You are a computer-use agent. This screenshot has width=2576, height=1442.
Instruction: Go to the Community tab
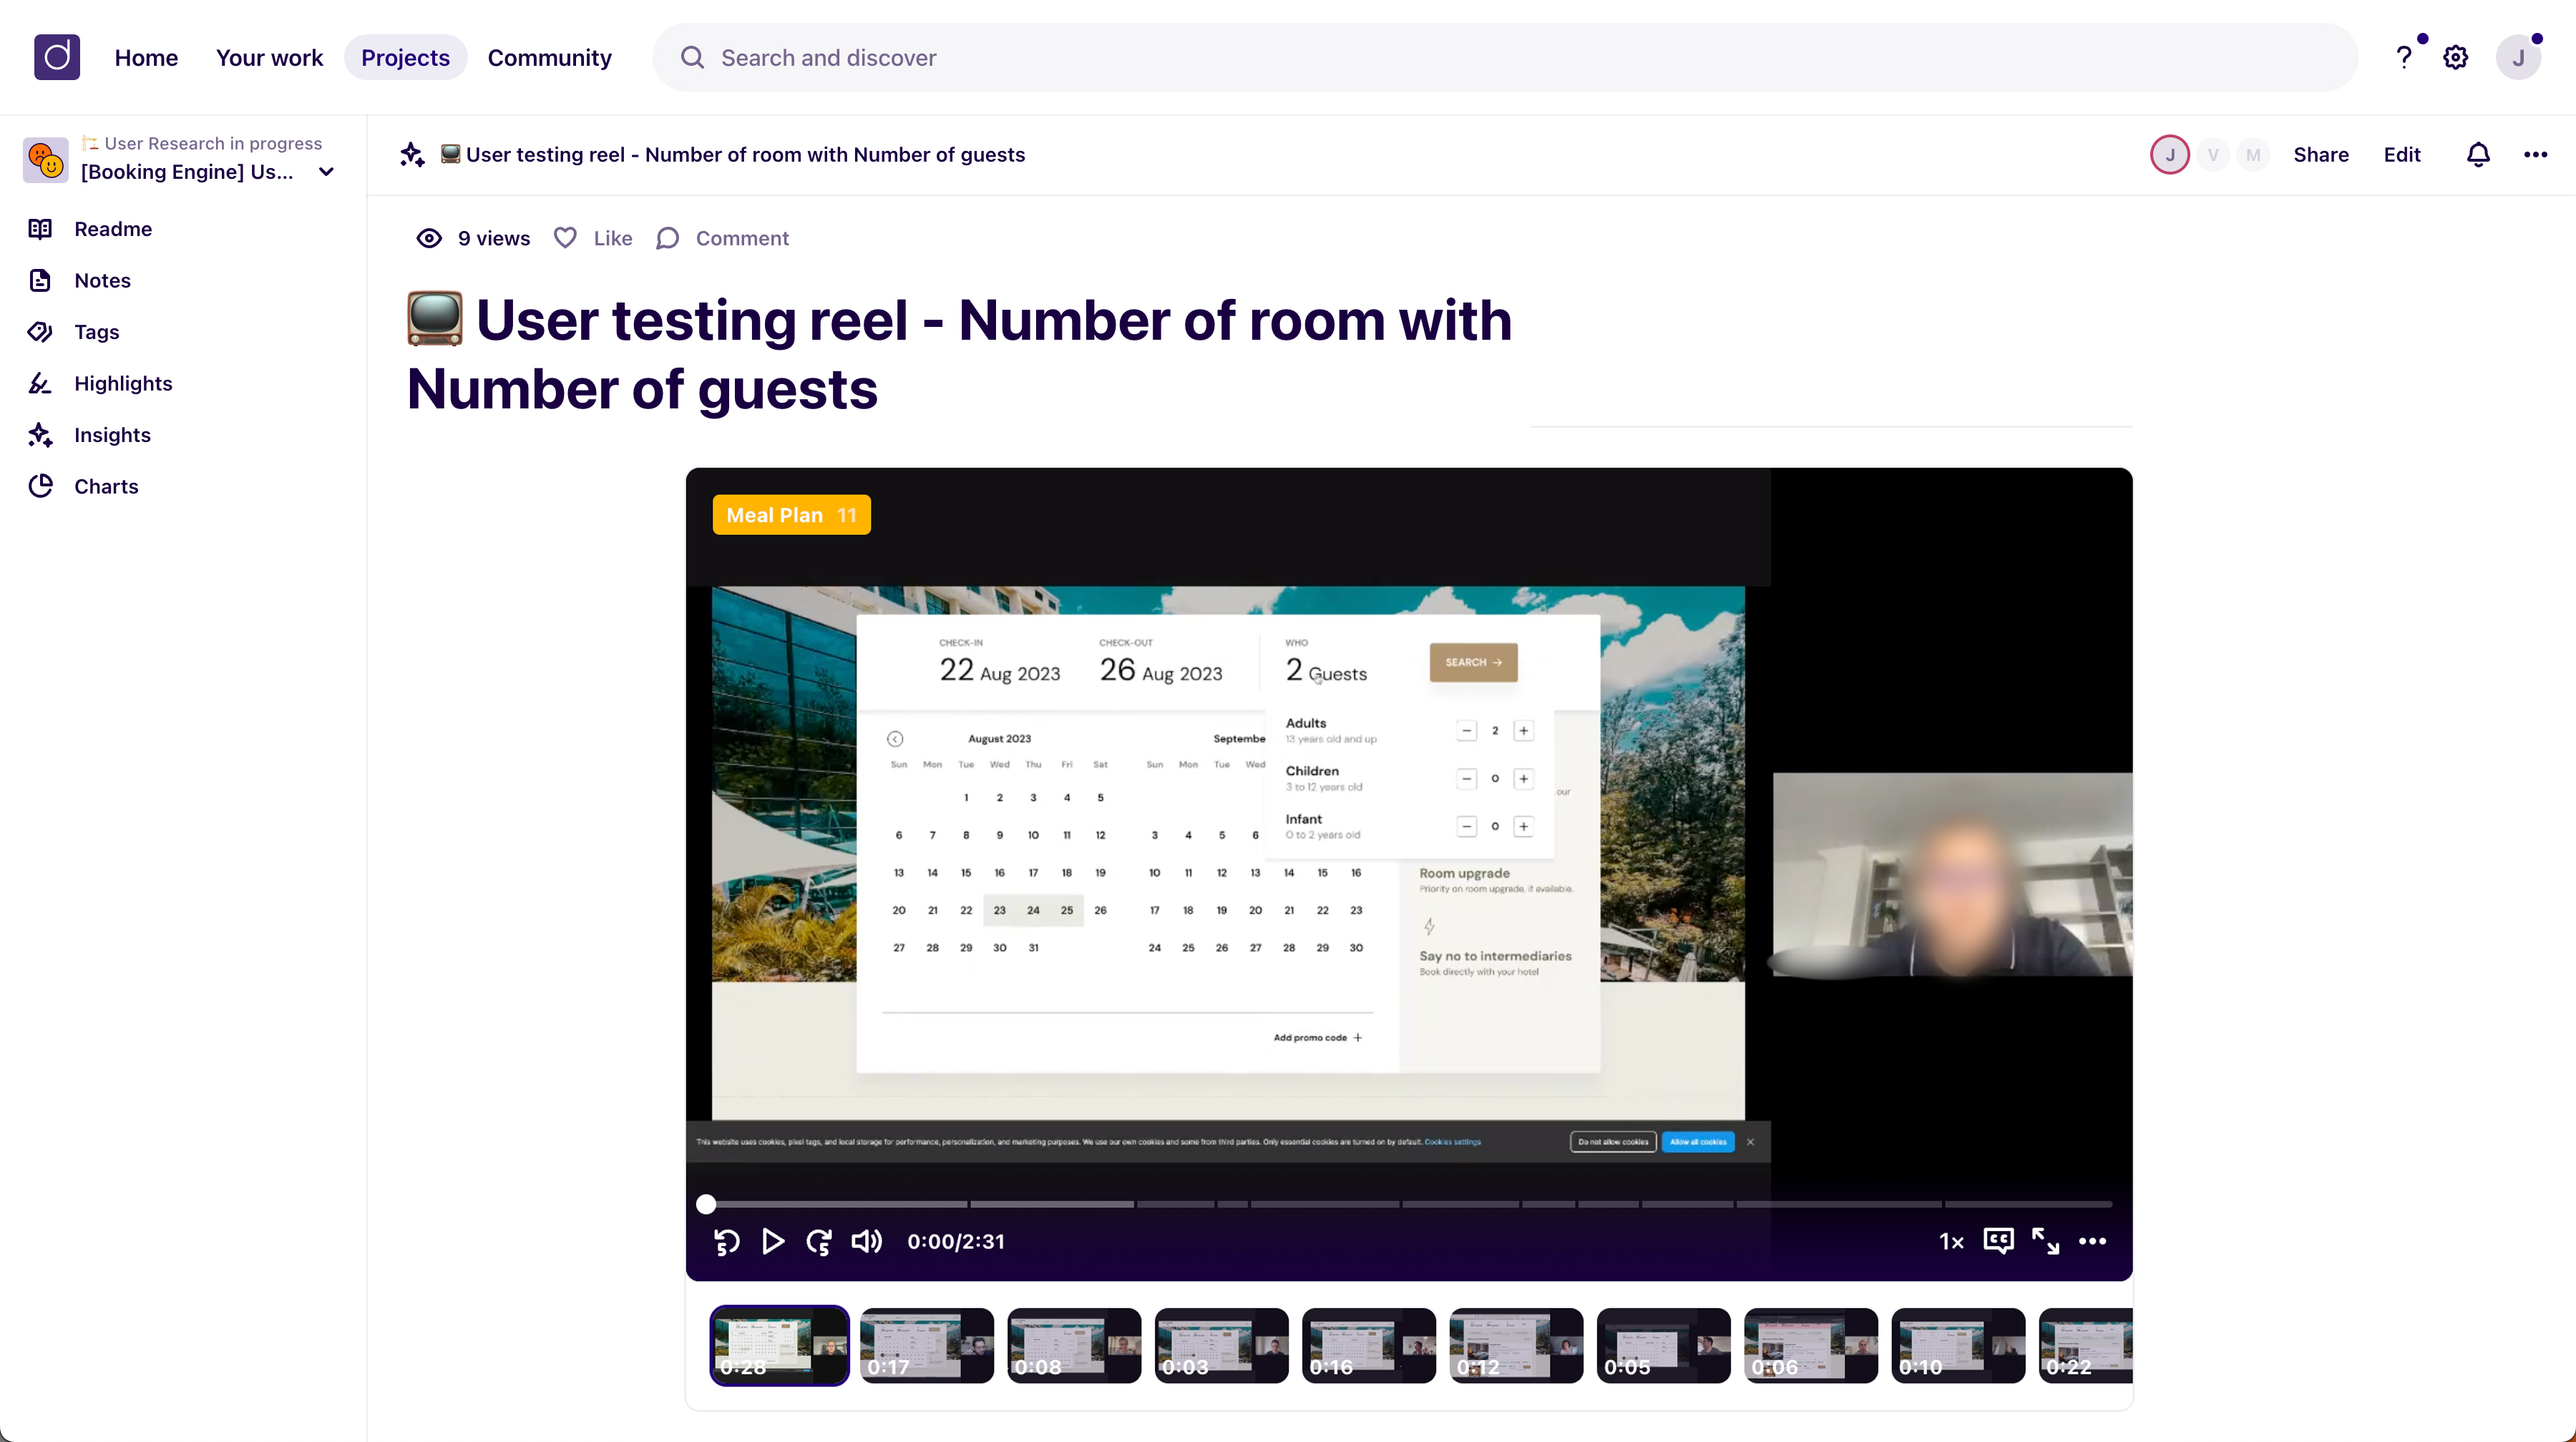click(x=549, y=57)
